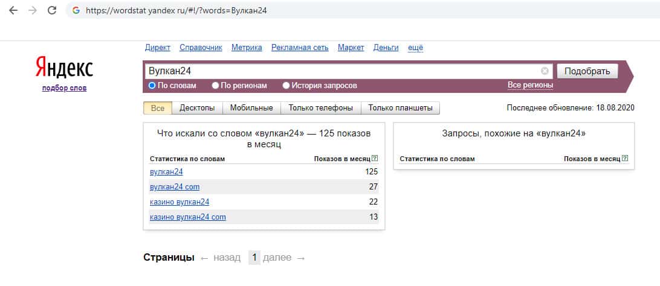
Task: Select the "По регионам" radio button
Action: tap(216, 86)
